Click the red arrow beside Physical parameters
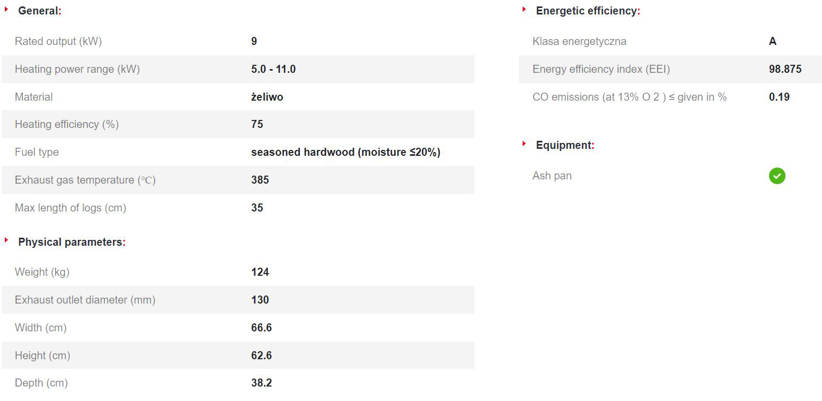The height and width of the screenshot is (401, 822). tap(6, 240)
